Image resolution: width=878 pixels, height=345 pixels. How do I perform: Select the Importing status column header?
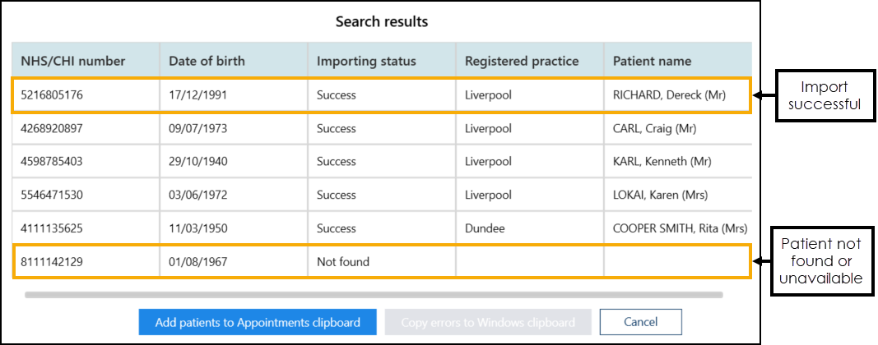(x=366, y=61)
